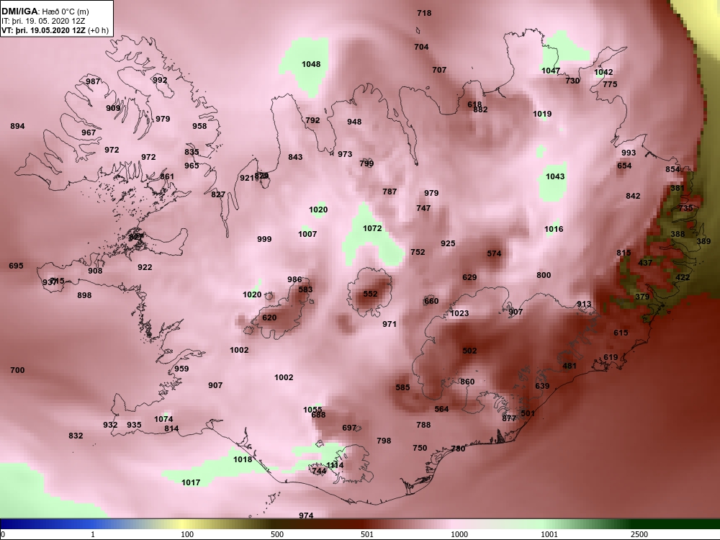Click the 1072 value on the map
This screenshot has height=540, width=720.
pyautogui.click(x=372, y=228)
